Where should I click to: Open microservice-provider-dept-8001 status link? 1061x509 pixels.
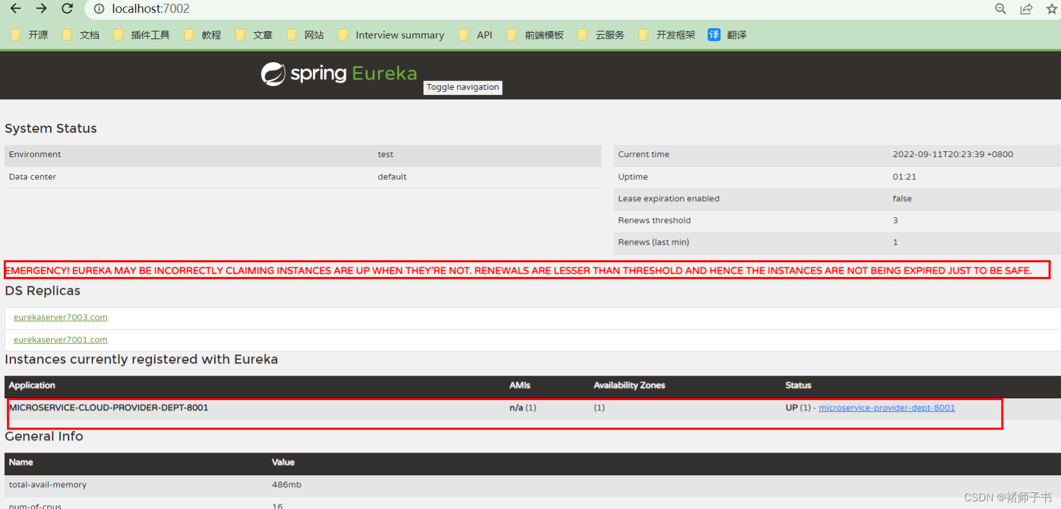(x=887, y=408)
